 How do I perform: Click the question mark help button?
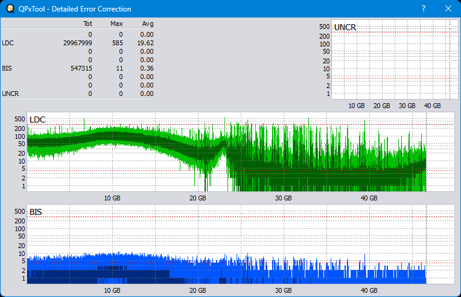(x=423, y=9)
